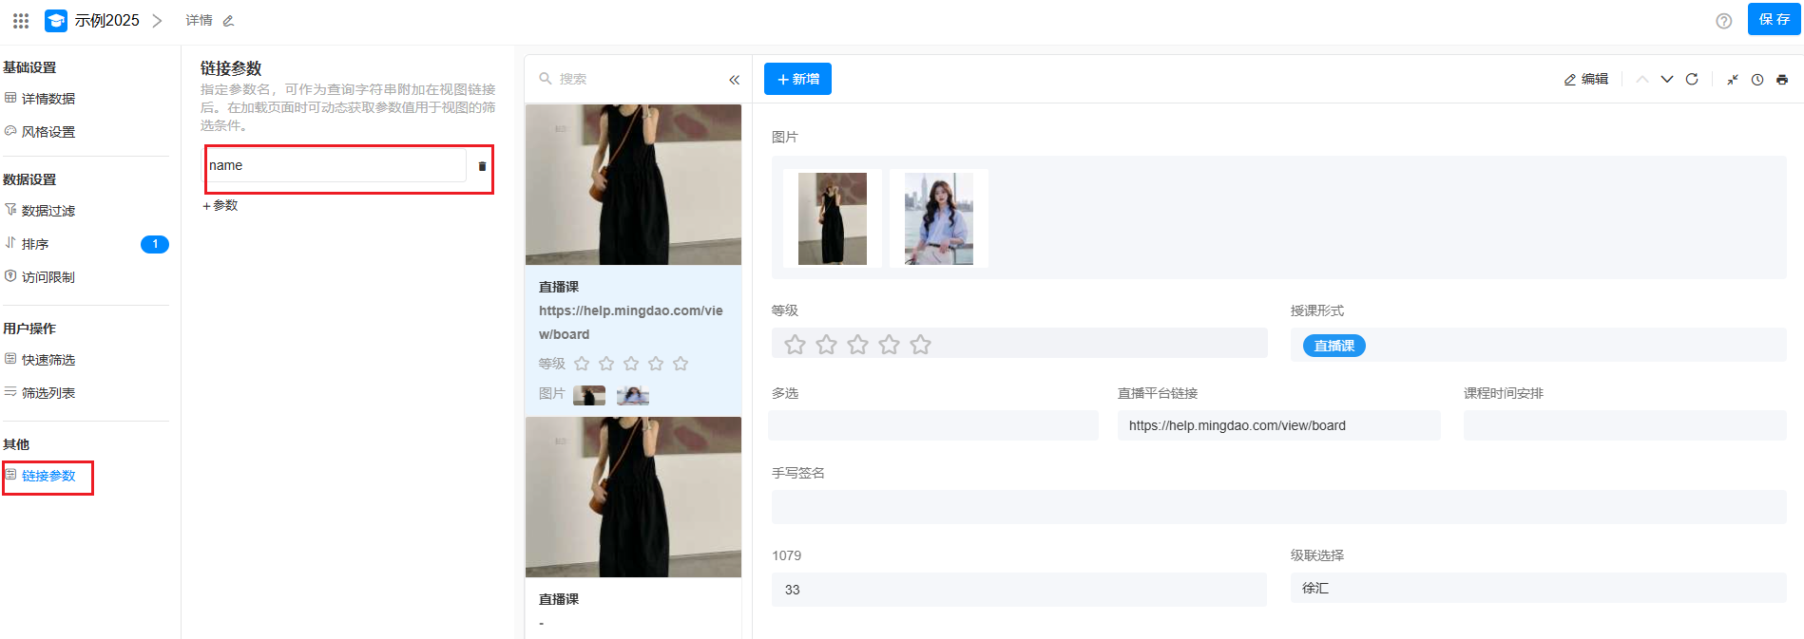Click the 保存 button
This screenshot has height=639, width=1804.
(x=1774, y=19)
